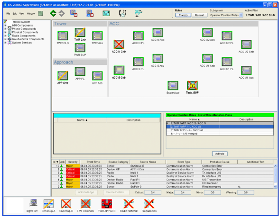Expand the Phone Components tree node
This screenshot has height=217, width=279.
click(5, 29)
